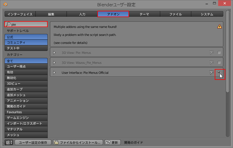The width and height of the screenshot is (233, 148).
Task: Select the 無効化 category
Action: [x=26, y=78]
